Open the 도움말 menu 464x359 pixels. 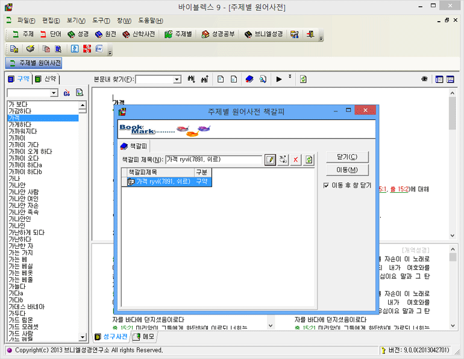tap(151, 20)
